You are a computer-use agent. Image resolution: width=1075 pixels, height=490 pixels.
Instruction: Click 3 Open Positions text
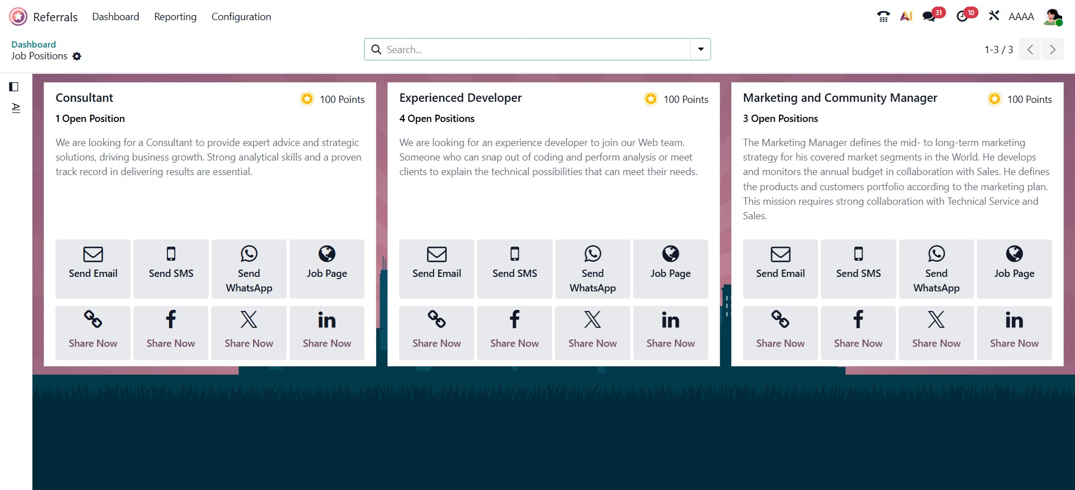pos(780,119)
